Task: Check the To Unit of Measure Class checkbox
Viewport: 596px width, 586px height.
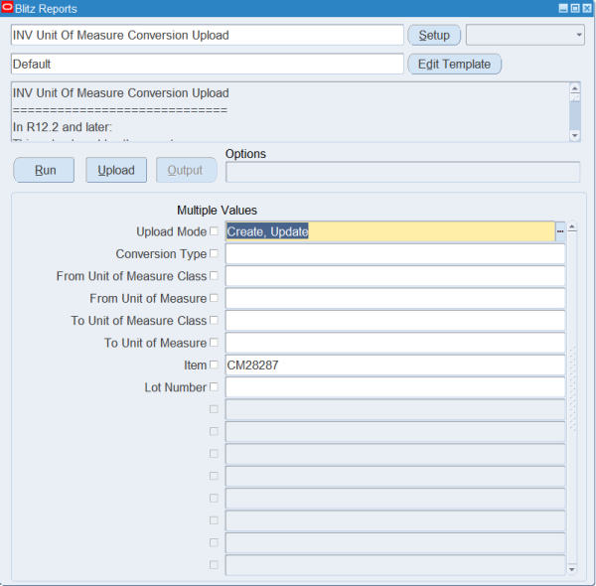Action: click(x=214, y=320)
